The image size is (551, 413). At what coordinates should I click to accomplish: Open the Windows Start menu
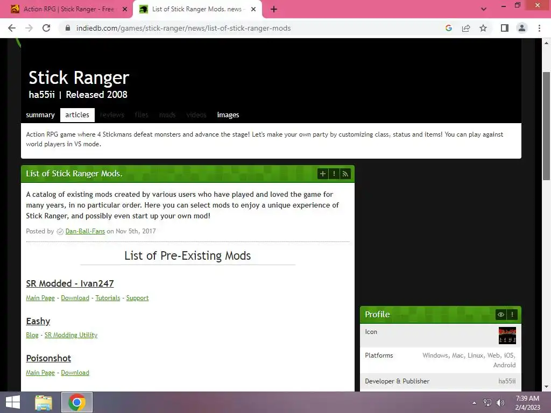pos(13,402)
